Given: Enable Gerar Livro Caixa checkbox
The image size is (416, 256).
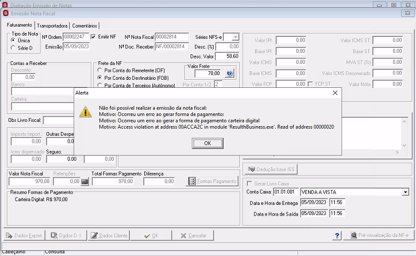Looking at the screenshot, I should [x=249, y=184].
